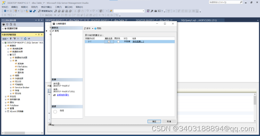Pin the Registered Servers panel
Viewport: 260px width, 136px height.
[x=39, y=20]
